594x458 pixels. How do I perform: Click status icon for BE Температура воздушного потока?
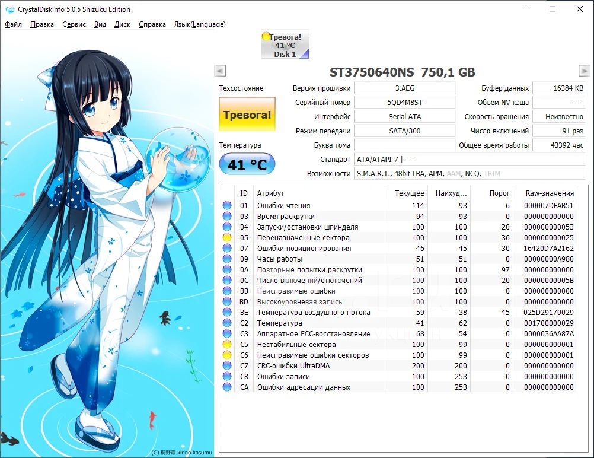pyautogui.click(x=227, y=313)
